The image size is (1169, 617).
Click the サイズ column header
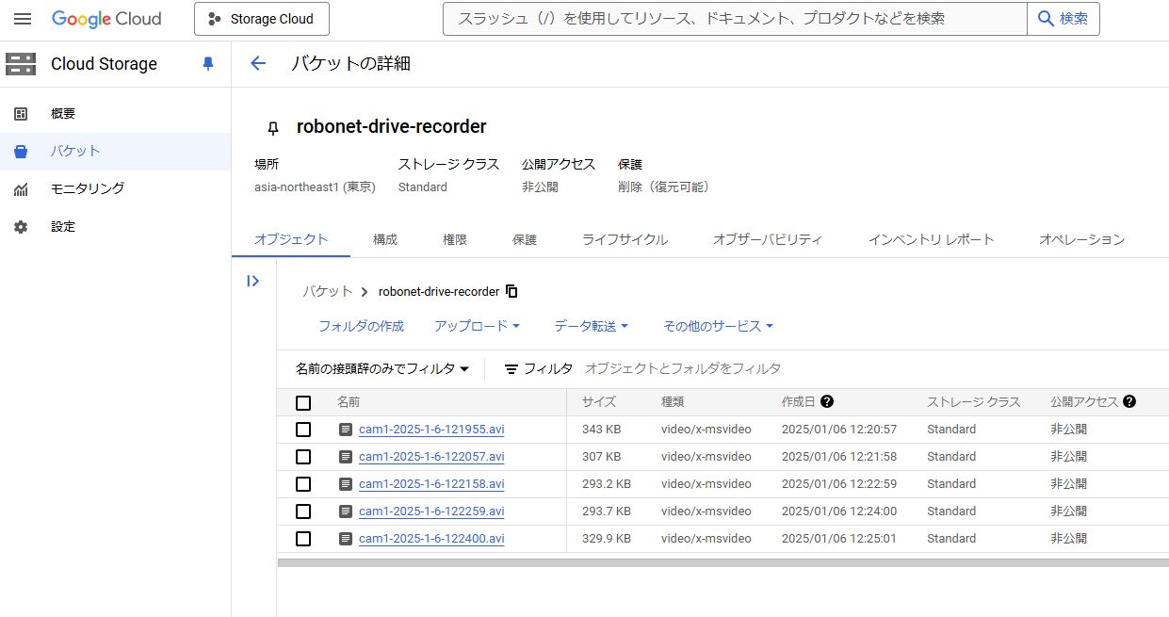click(x=599, y=402)
